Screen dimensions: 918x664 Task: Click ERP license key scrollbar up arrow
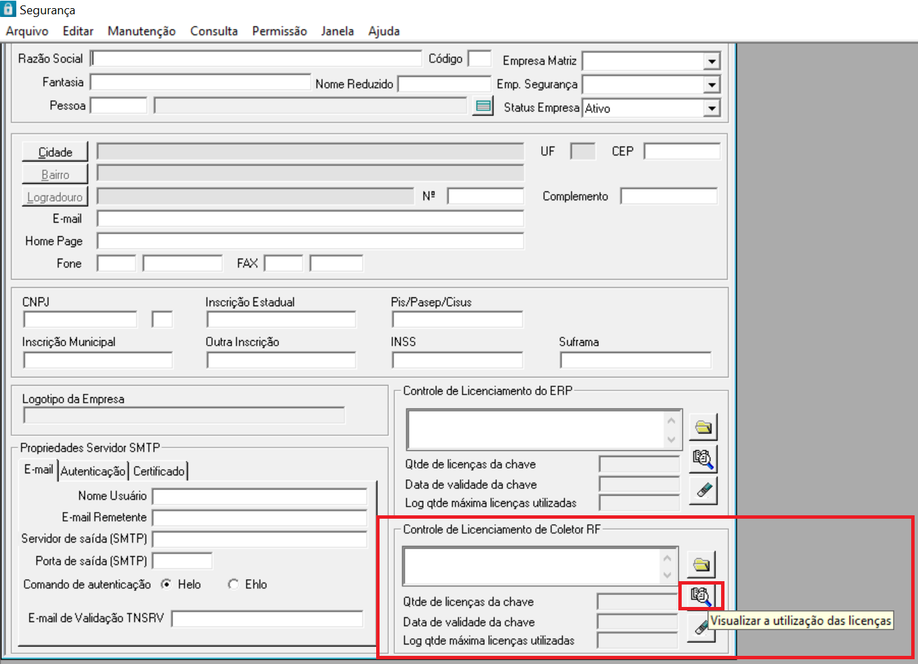[672, 420]
